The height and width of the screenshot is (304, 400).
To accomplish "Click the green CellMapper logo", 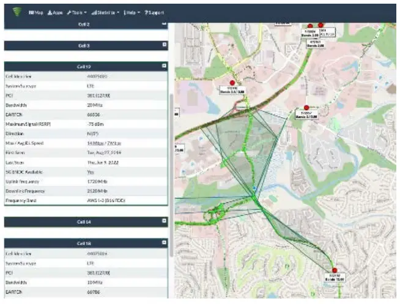I will (17, 12).
